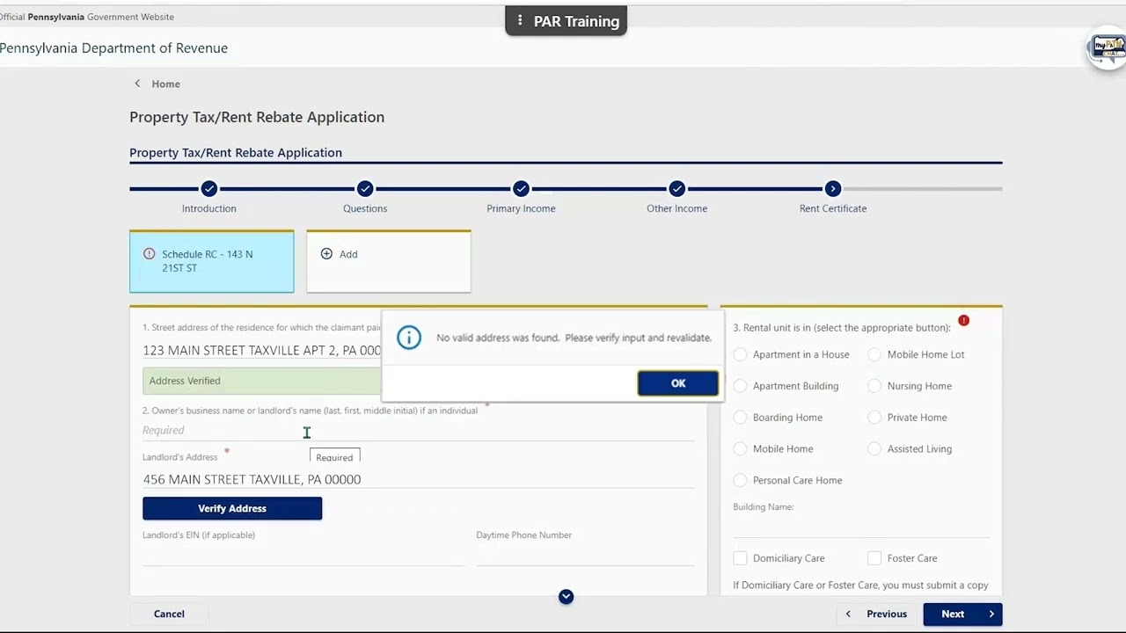Click the back chevron beside Home
Screen dimensions: 1126x633
[x=137, y=84]
